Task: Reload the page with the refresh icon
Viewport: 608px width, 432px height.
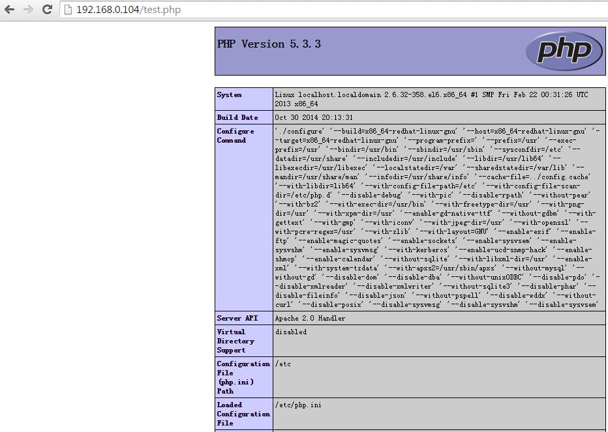Action: pos(48,9)
